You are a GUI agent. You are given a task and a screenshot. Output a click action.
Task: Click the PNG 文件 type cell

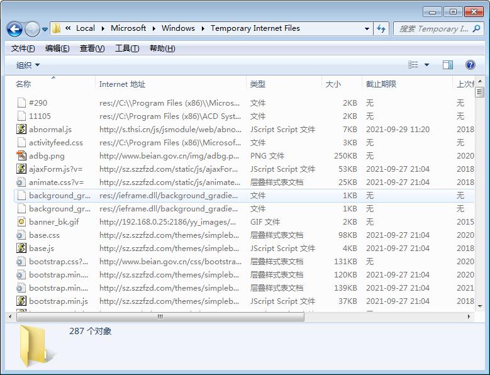pyautogui.click(x=267, y=155)
